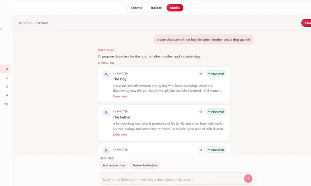Switch to the TrailTok tab
The image size is (311, 186).
[156, 8]
